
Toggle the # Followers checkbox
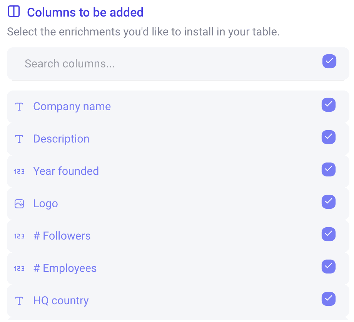[329, 234]
